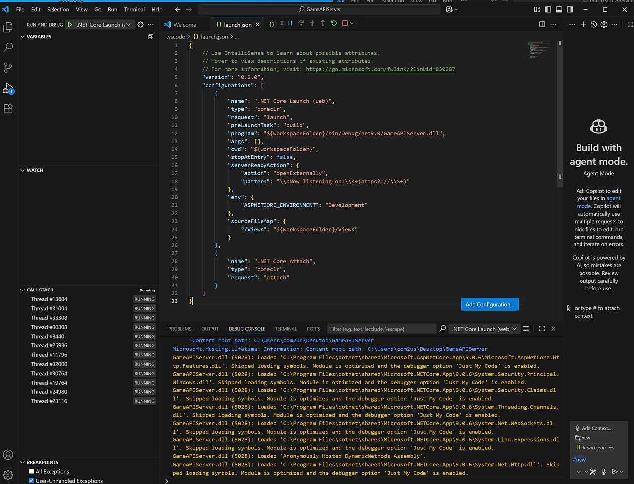634x484 pixels.
Task: Close the launch.json editor tab
Action: 258,25
